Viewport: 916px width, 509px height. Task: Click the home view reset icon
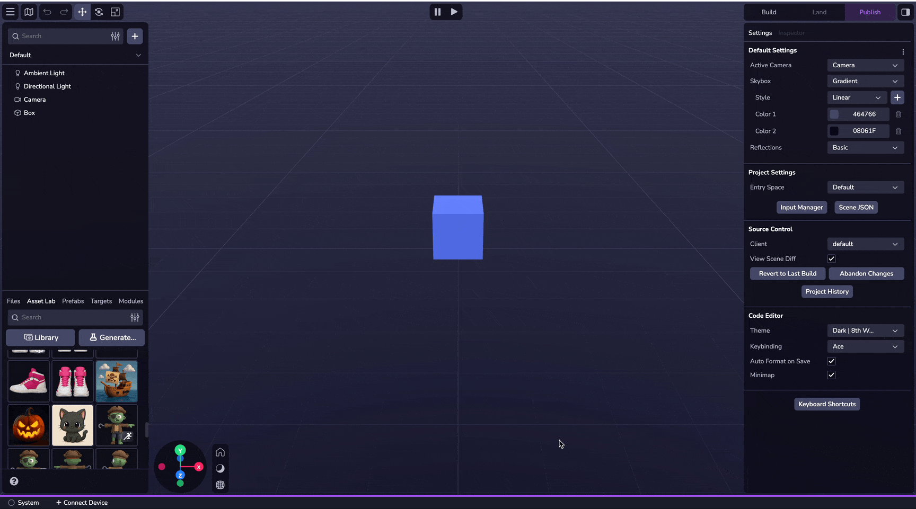[x=220, y=452]
